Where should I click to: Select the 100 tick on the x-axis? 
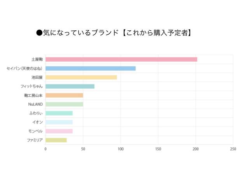(121, 149)
